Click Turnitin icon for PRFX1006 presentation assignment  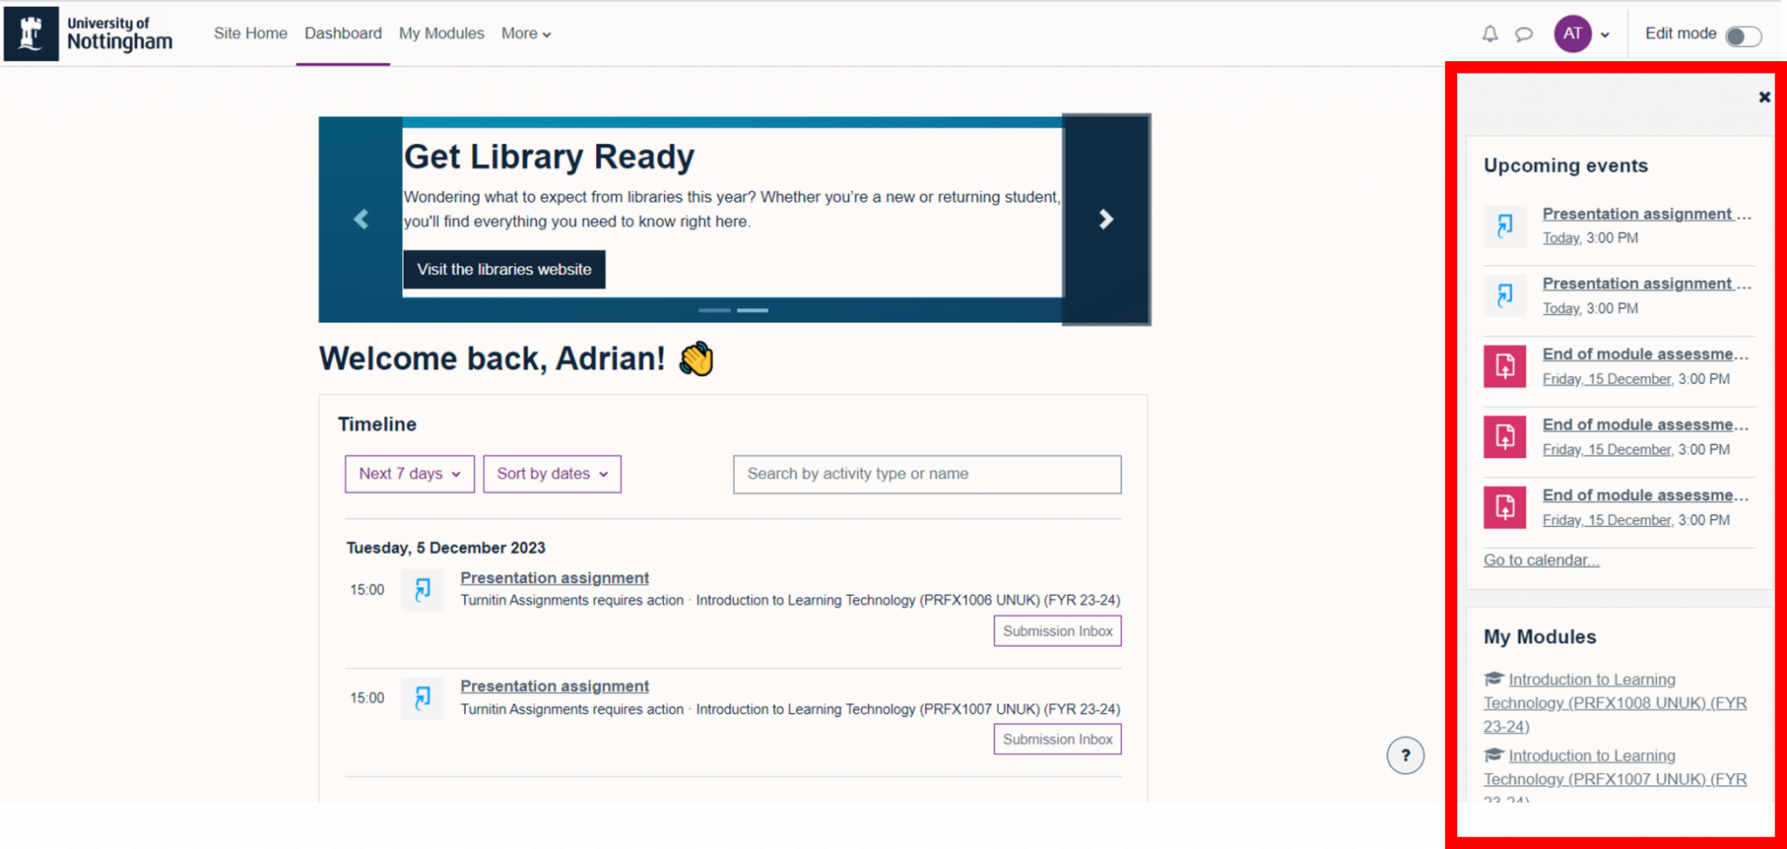(422, 590)
